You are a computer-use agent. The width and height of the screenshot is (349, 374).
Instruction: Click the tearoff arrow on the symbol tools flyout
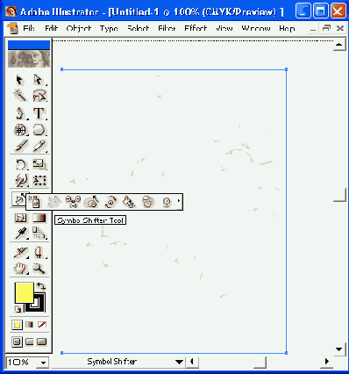click(179, 201)
